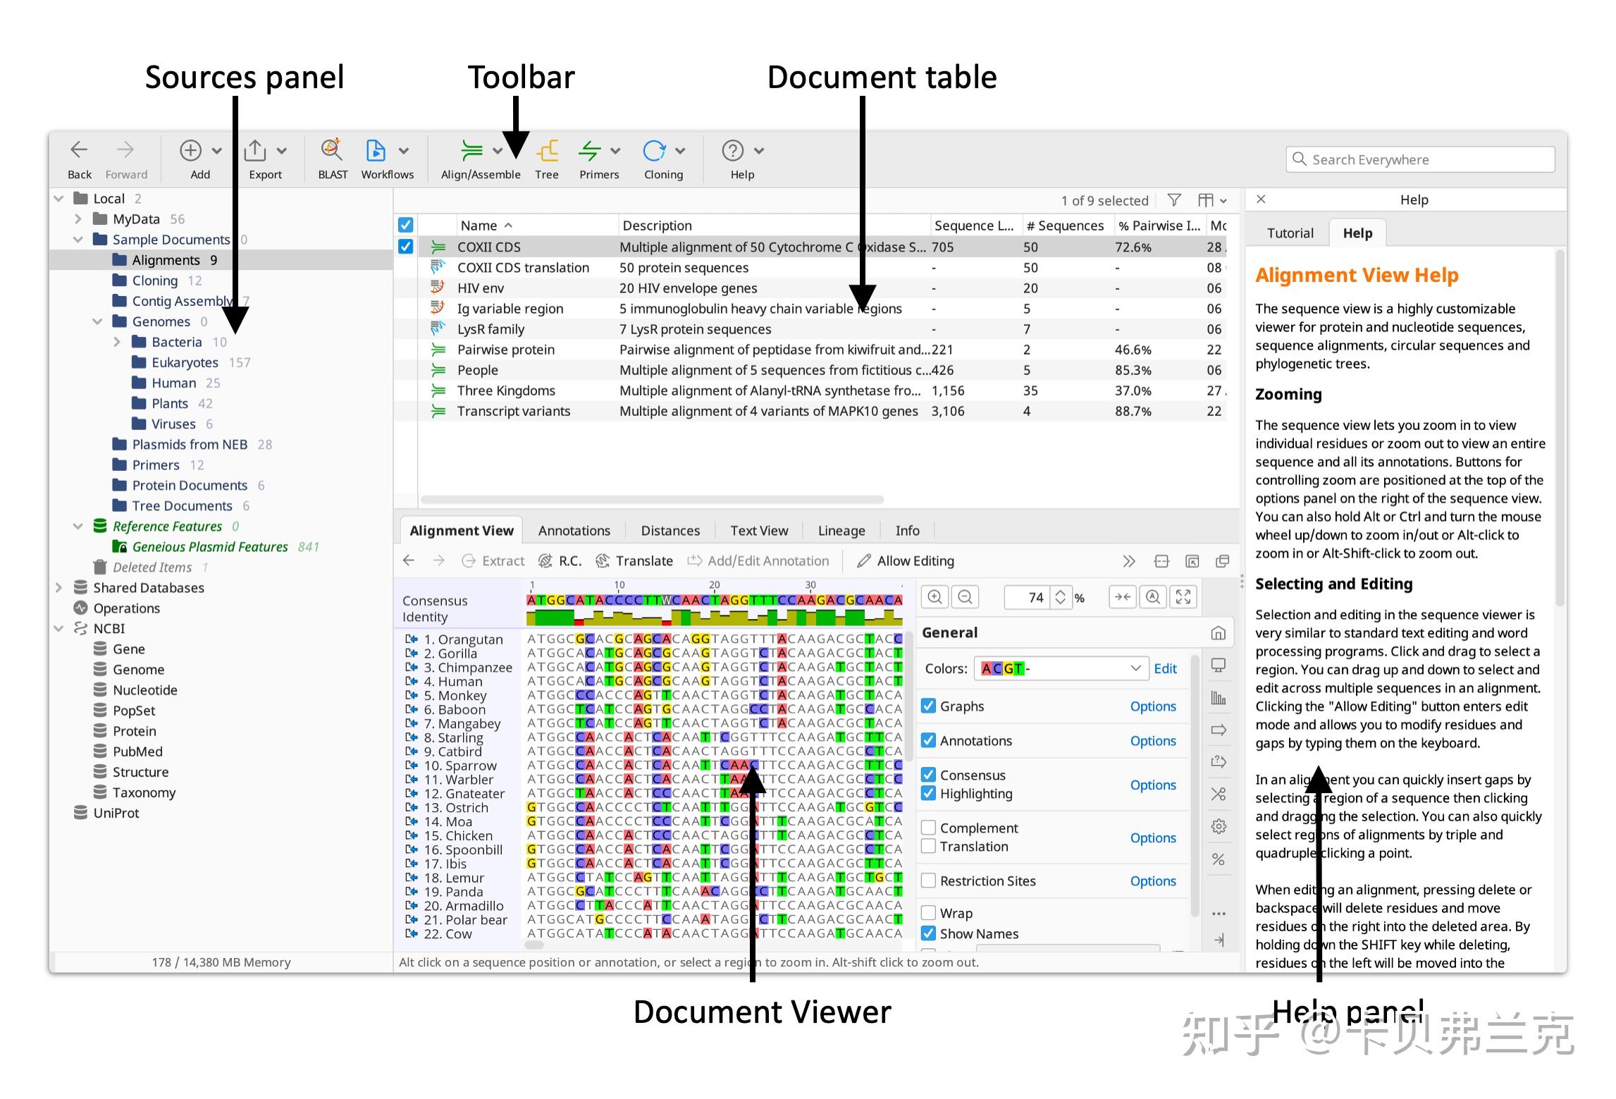Open the Tutorial tab in Help
Screen dimensions: 1616x1099
tap(1290, 233)
